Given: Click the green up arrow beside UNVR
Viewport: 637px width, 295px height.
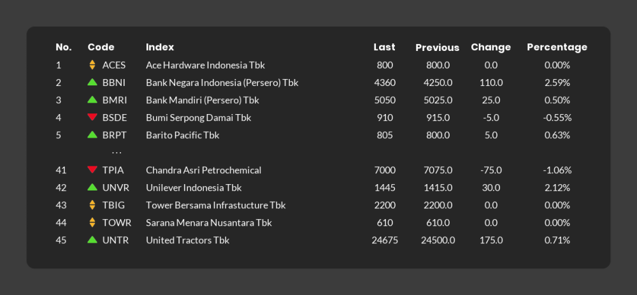Looking at the screenshot, I should coord(92,187).
